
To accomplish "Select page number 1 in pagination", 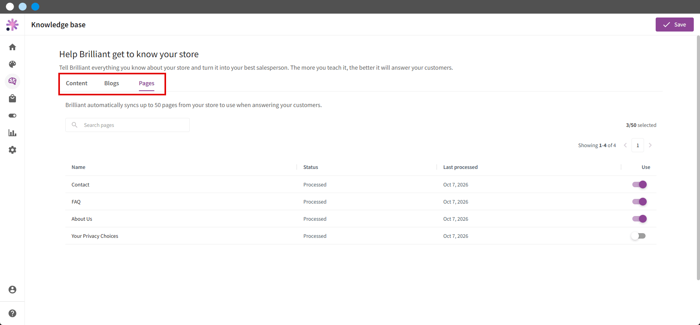I will [638, 145].
